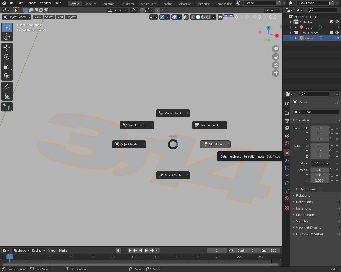This screenshot has height=272, width=341.
Task: Open the Output properties tab
Action: pos(287,120)
